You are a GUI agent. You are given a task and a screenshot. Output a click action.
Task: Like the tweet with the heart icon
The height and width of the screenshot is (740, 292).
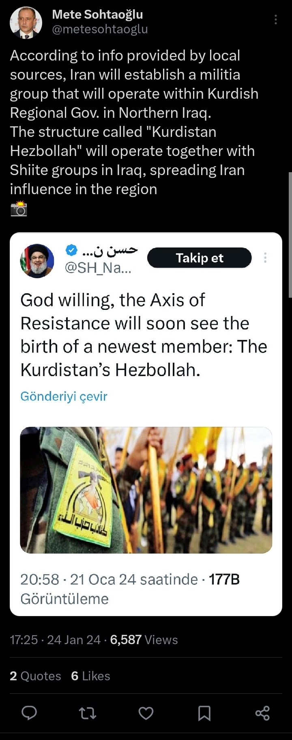click(146, 713)
